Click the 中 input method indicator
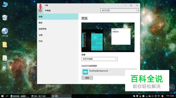The width and height of the screenshot is (176, 98). point(159,96)
